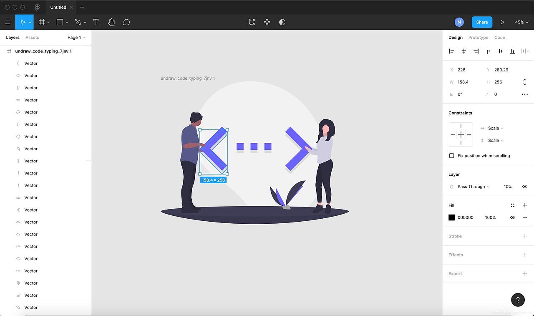Open horizontal constraint Scale dropdown

[496, 128]
